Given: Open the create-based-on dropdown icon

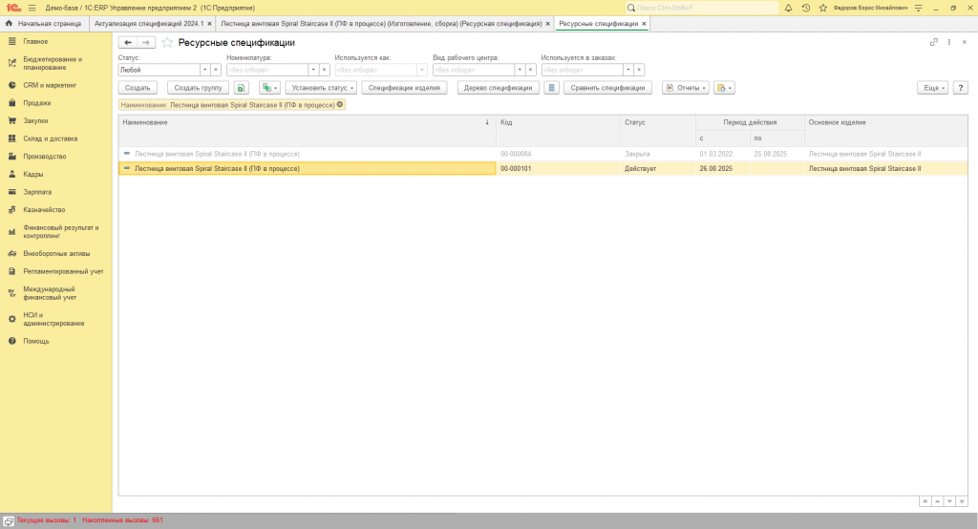Looking at the screenshot, I should coord(269,88).
